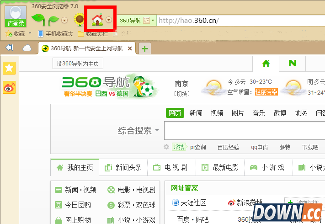Open new tab with green plus button
325x224 pixels.
tap(144, 48)
